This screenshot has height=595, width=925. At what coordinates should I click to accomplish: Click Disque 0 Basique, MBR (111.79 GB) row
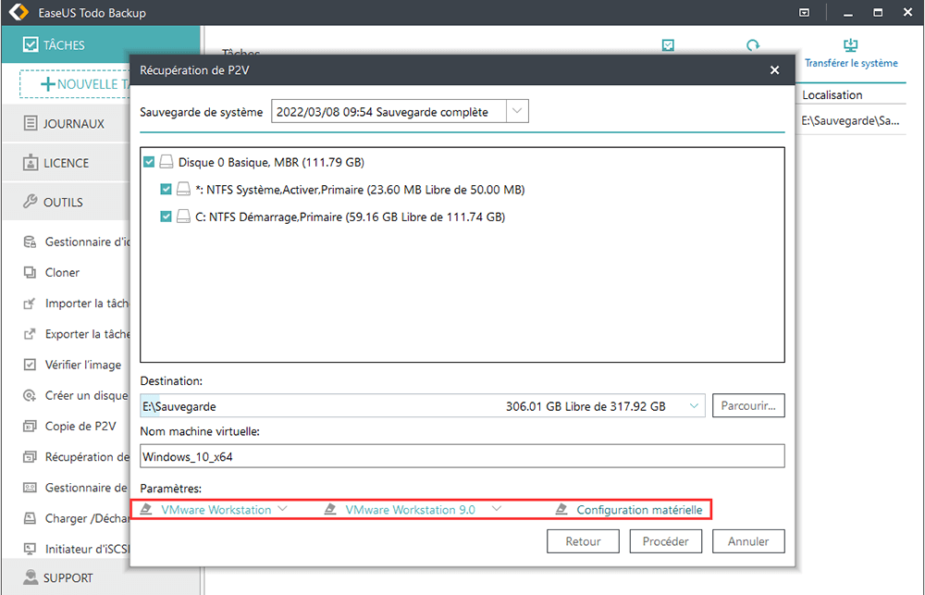(271, 162)
